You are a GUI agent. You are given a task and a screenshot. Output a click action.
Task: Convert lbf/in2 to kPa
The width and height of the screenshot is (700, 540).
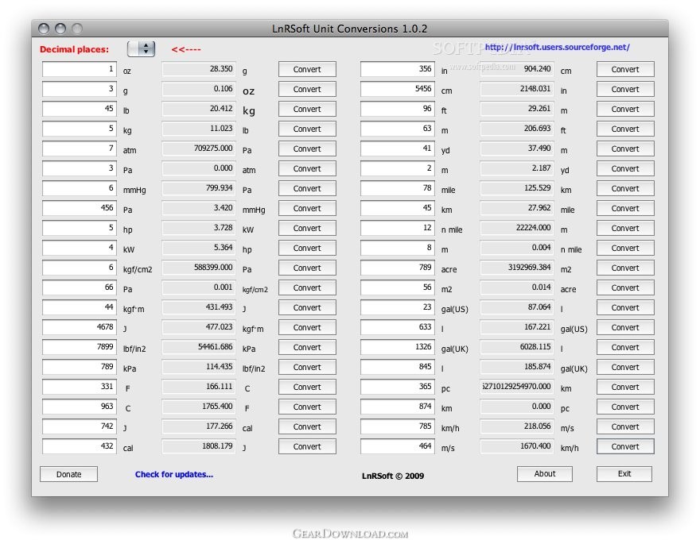[x=307, y=347]
